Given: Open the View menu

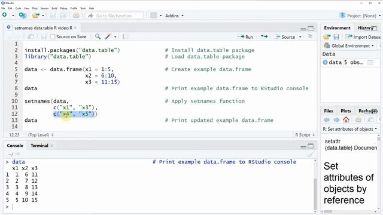Looking at the screenshot, I should pyautogui.click(x=26, y=8).
